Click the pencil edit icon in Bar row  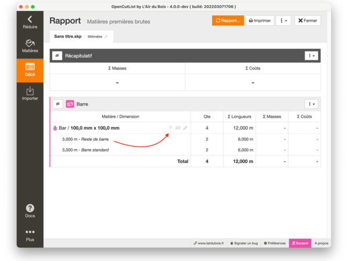[186, 128]
